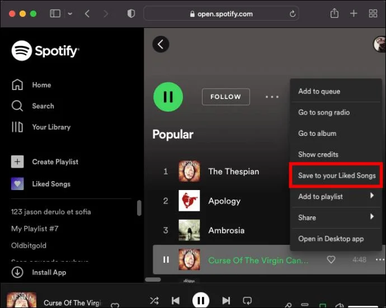Open the Oldbitgold playlist
Image resolution: width=386 pixels, height=308 pixels.
coord(29,245)
